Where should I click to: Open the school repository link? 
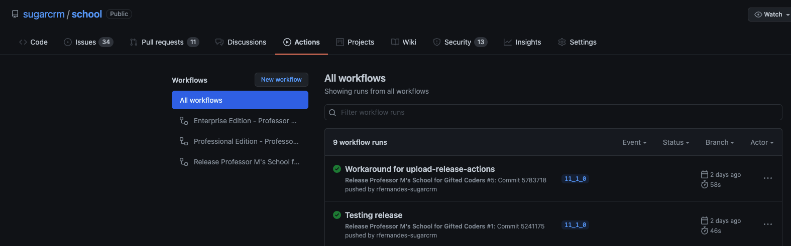[x=87, y=14]
